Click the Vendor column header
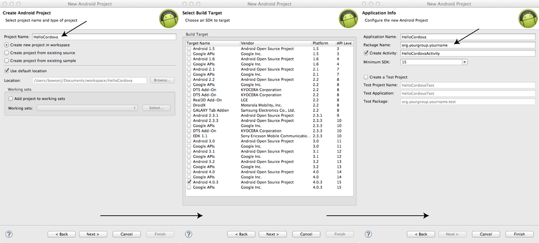Image resolution: width=539 pixels, height=243 pixels. [x=275, y=43]
